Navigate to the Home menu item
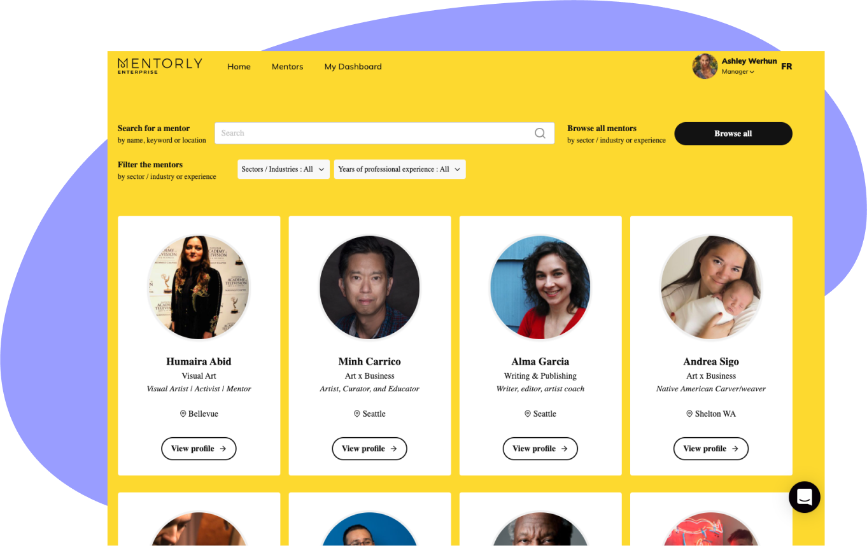This screenshot has width=867, height=546. [x=239, y=67]
